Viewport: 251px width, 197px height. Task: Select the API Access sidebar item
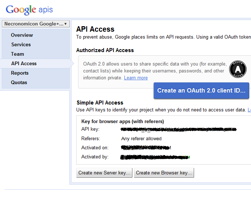point(24,64)
